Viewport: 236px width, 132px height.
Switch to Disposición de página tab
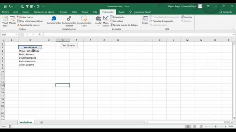(44, 12)
